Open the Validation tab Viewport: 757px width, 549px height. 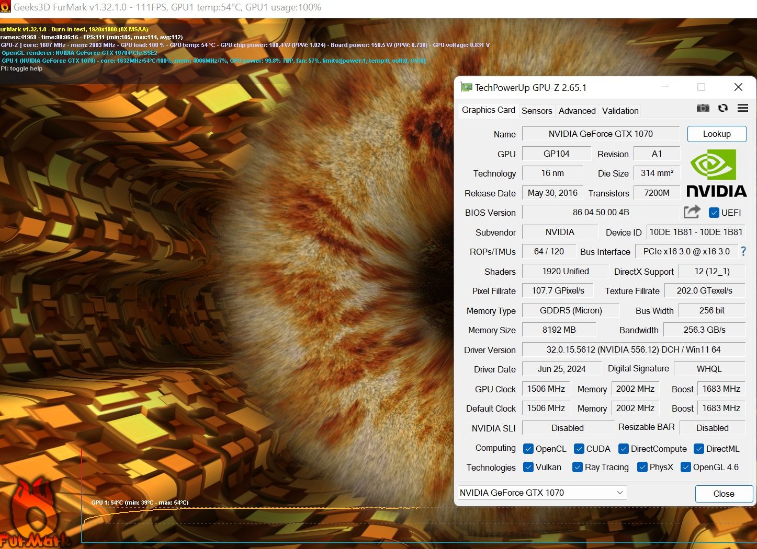[620, 111]
